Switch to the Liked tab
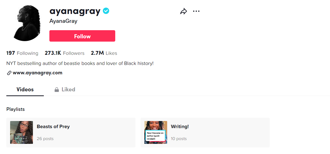This screenshot has height=154, width=330. point(68,90)
